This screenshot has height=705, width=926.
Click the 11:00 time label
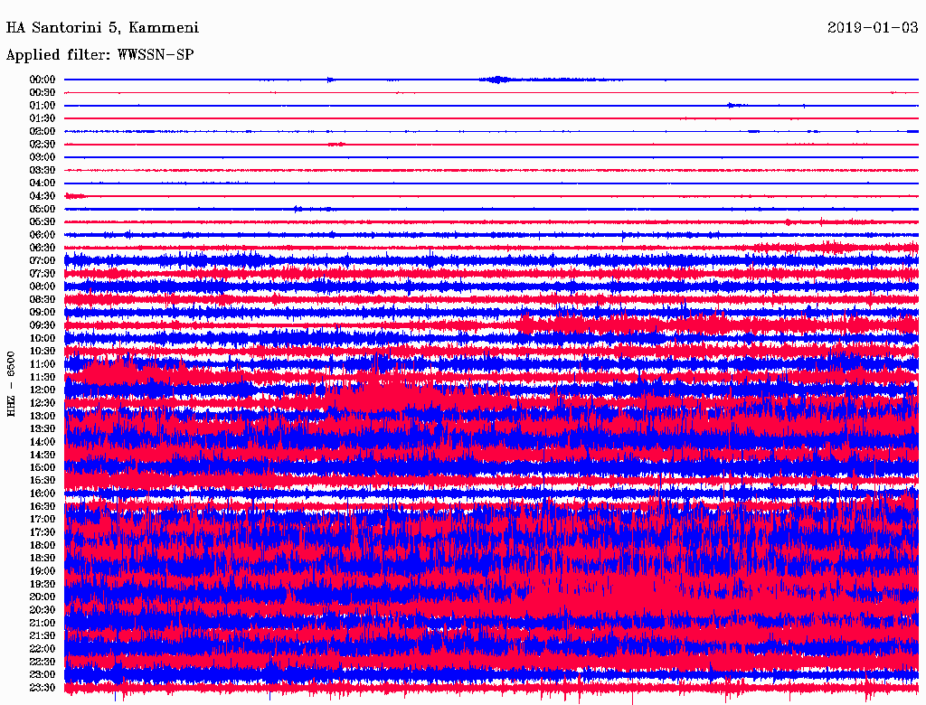(x=43, y=364)
